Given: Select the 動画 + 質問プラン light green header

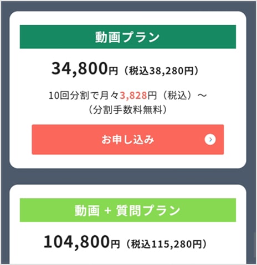Looking at the screenshot, I should click(128, 210).
